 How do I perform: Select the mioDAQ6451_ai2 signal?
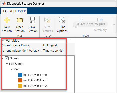[x=35, y=86]
